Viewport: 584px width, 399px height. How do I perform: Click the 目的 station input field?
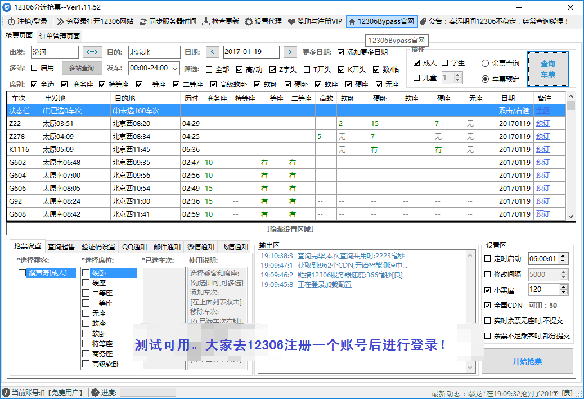(154, 52)
